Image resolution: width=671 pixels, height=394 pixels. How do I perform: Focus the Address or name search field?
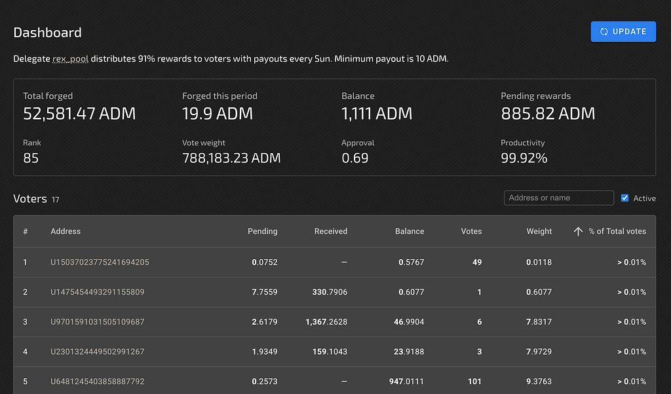coord(558,198)
